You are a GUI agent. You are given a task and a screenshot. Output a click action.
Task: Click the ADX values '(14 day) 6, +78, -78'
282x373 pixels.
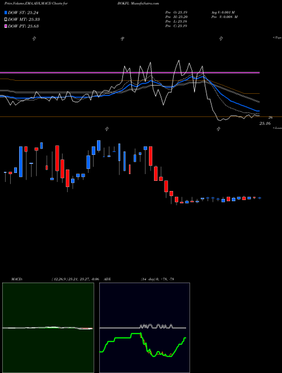157,279
